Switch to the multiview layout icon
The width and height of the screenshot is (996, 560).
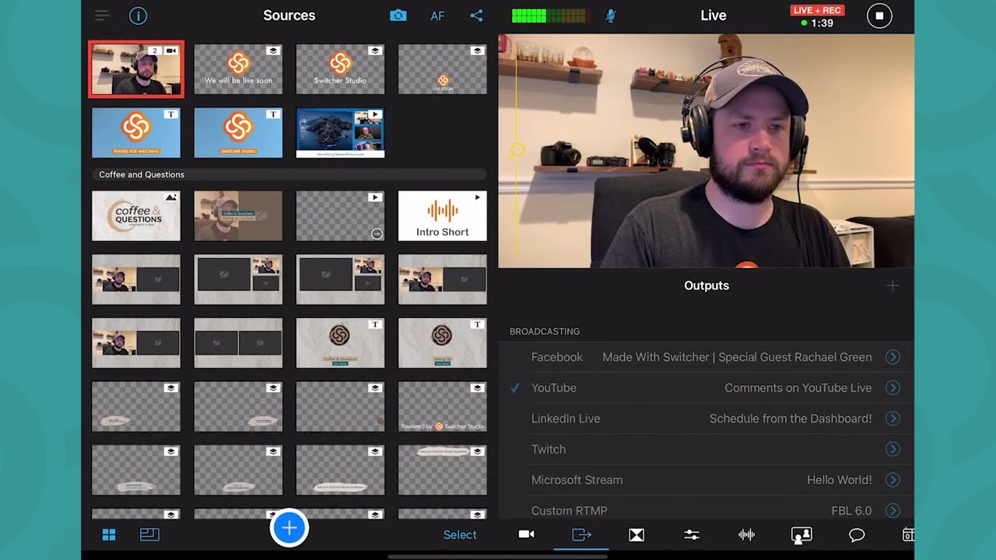tap(149, 534)
